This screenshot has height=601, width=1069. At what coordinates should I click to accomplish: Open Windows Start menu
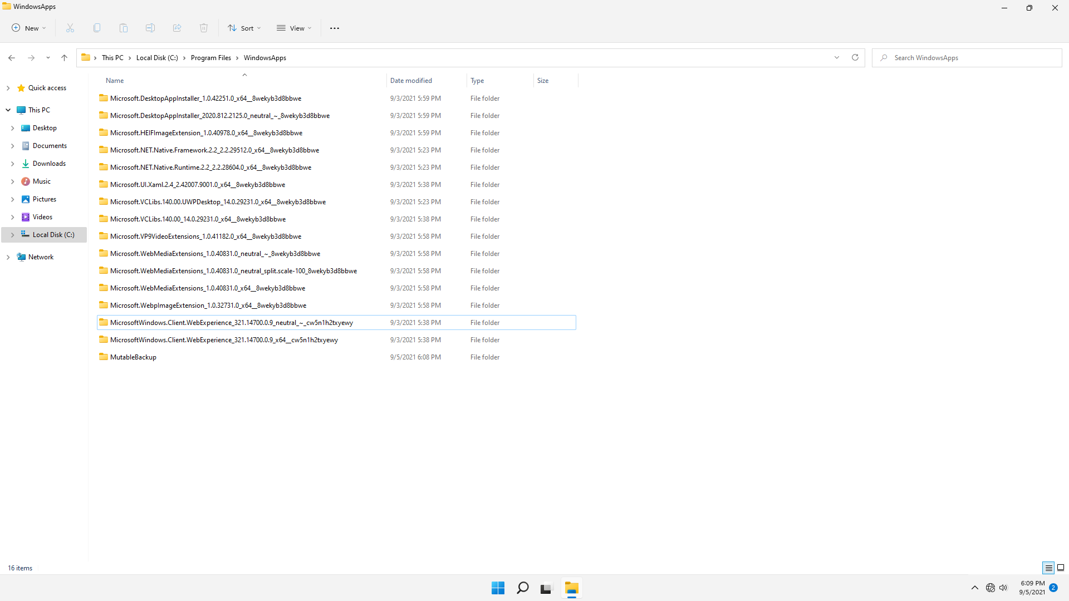click(x=498, y=588)
